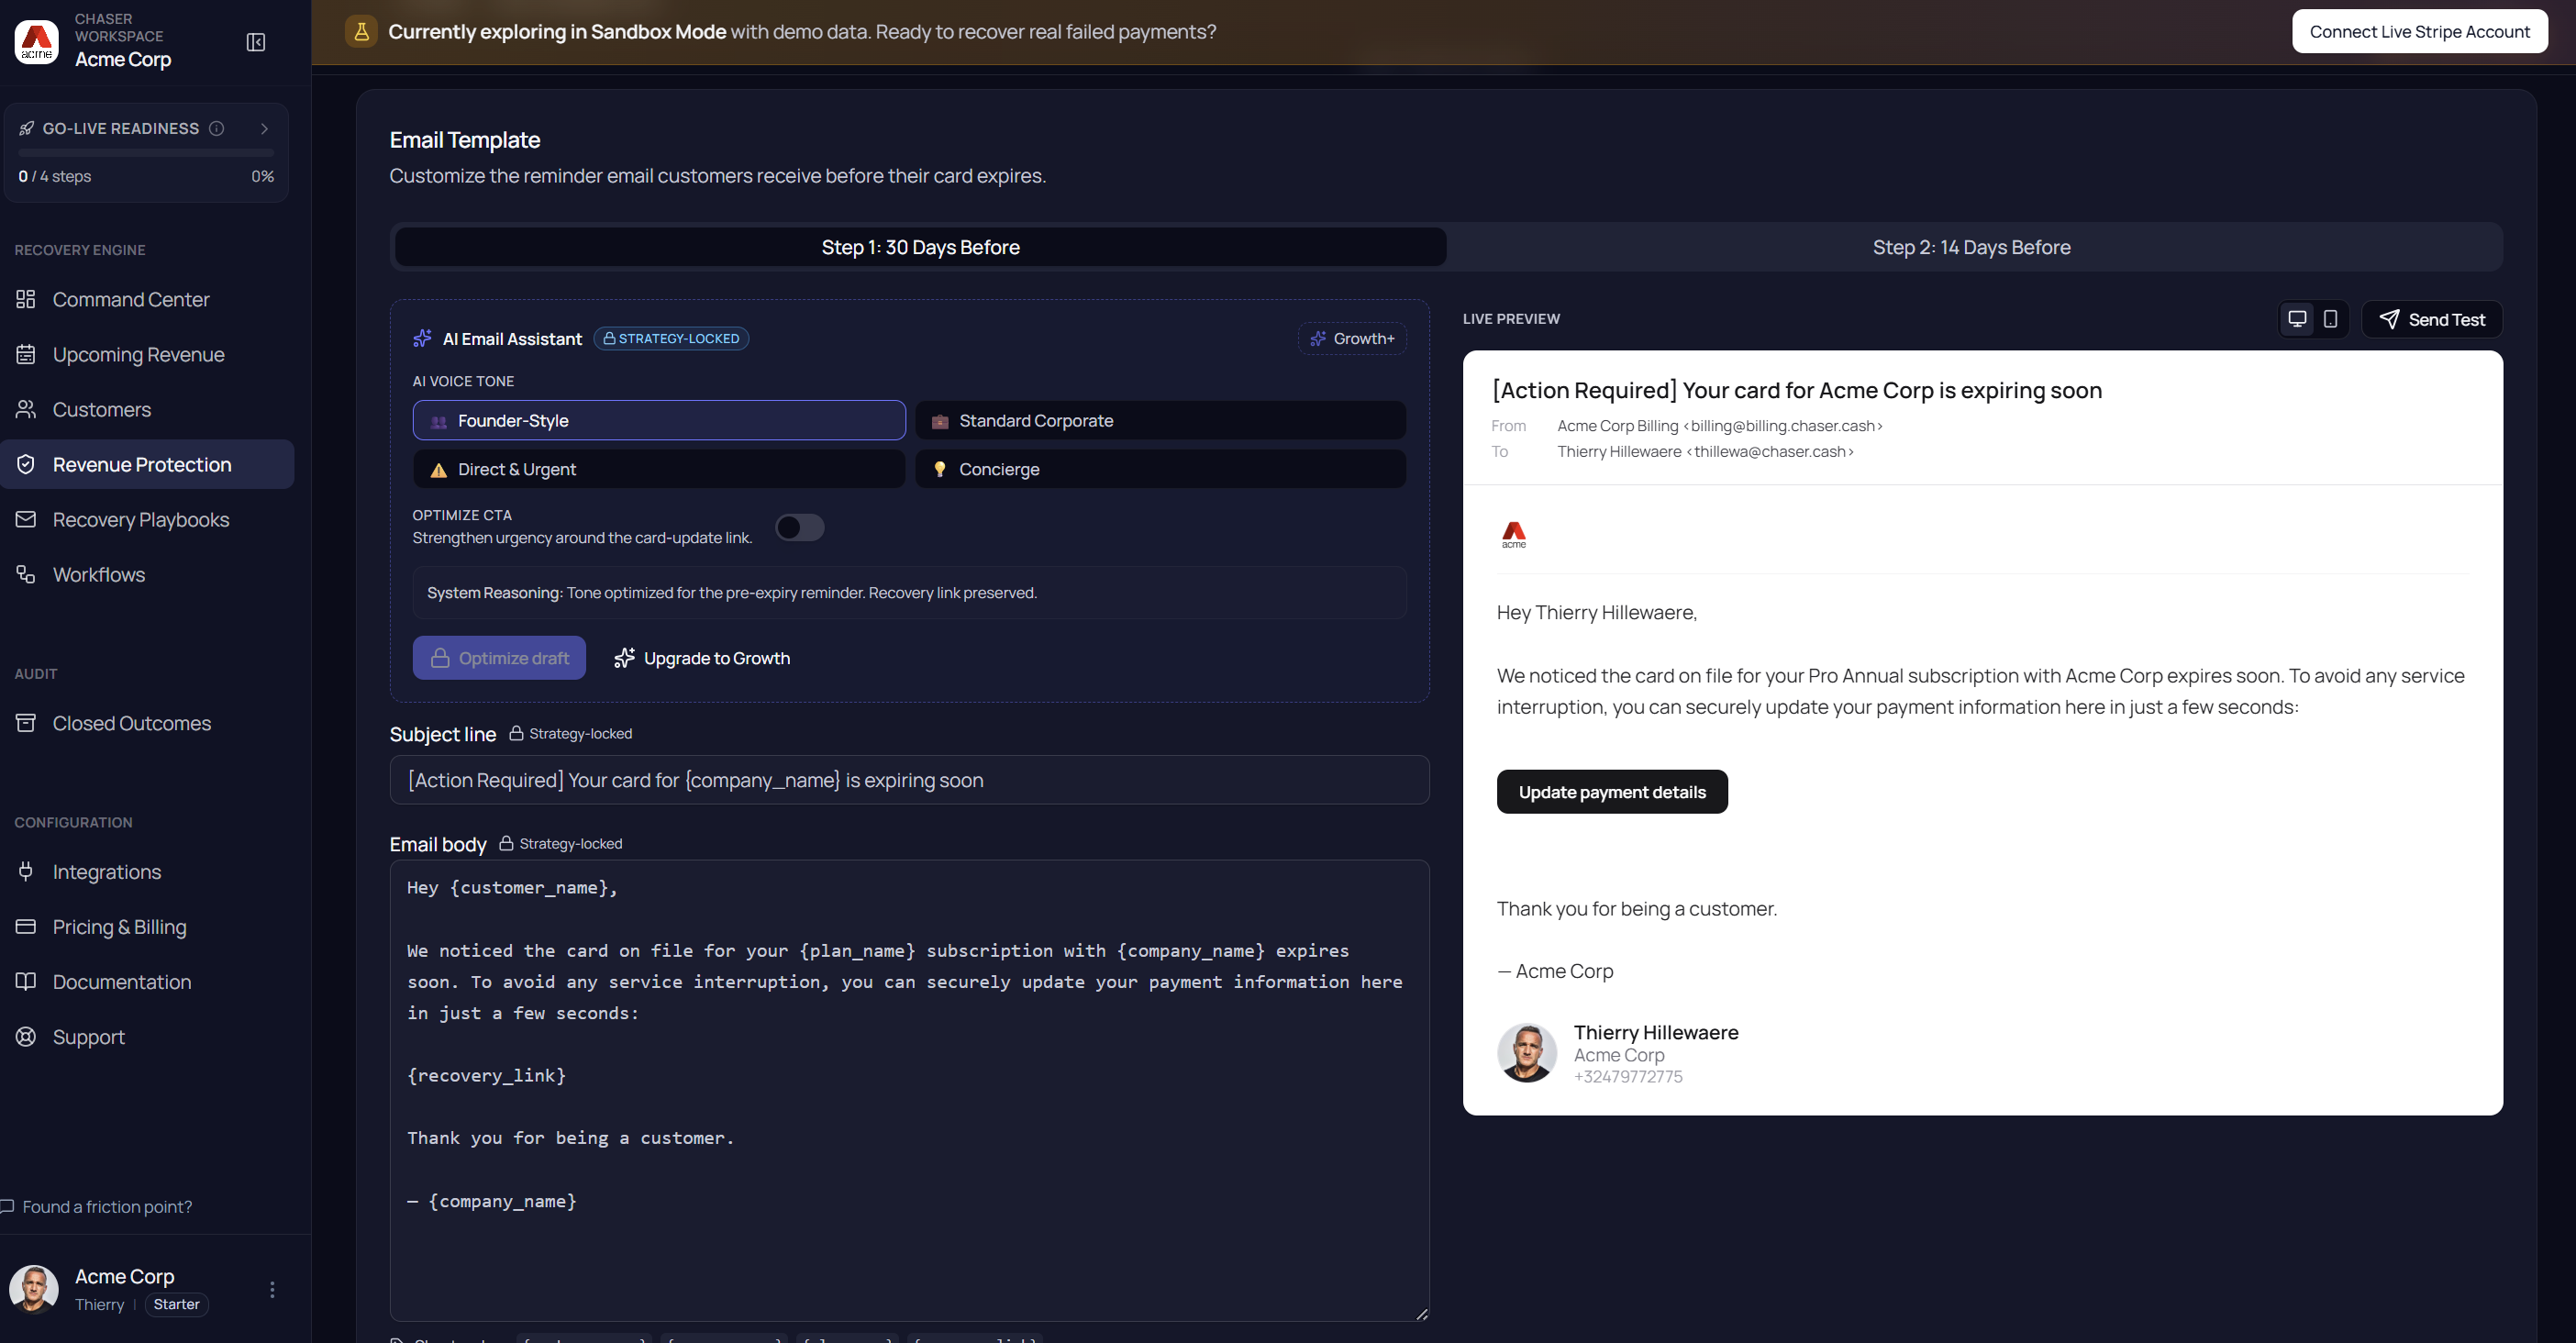
Task: Click Upgrade to Growth
Action: tap(702, 658)
